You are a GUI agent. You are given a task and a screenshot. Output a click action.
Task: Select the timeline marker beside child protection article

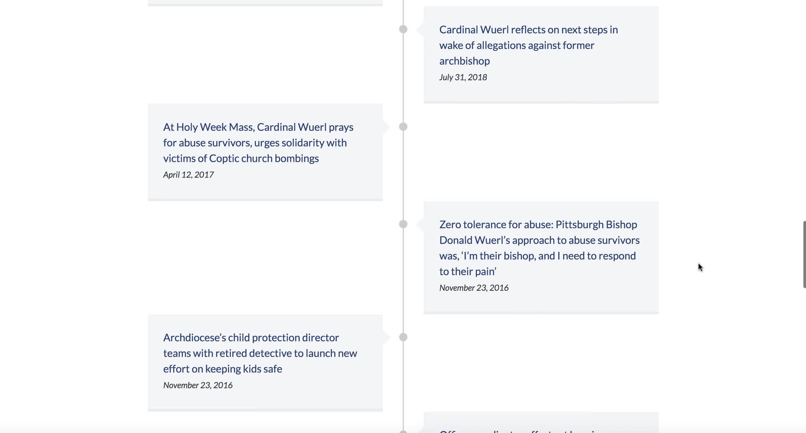tap(403, 337)
